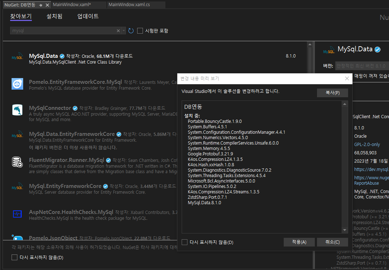Click 복사(P) copy button
389x270 pixels.
pos(333,93)
